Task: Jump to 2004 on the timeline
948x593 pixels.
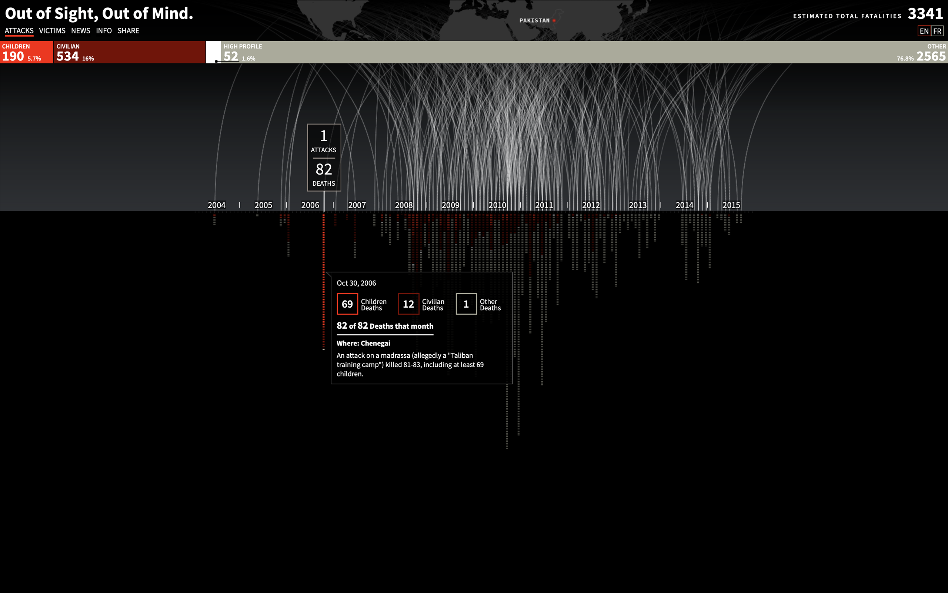Action: pyautogui.click(x=217, y=205)
